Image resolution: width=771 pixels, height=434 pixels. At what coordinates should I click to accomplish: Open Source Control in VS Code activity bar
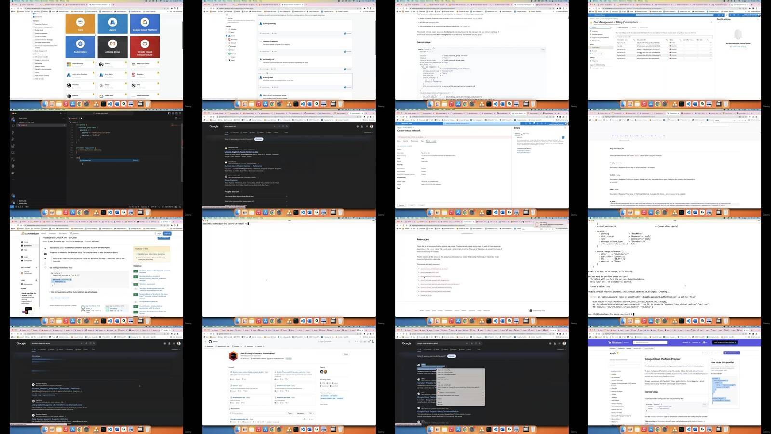[x=13, y=133]
